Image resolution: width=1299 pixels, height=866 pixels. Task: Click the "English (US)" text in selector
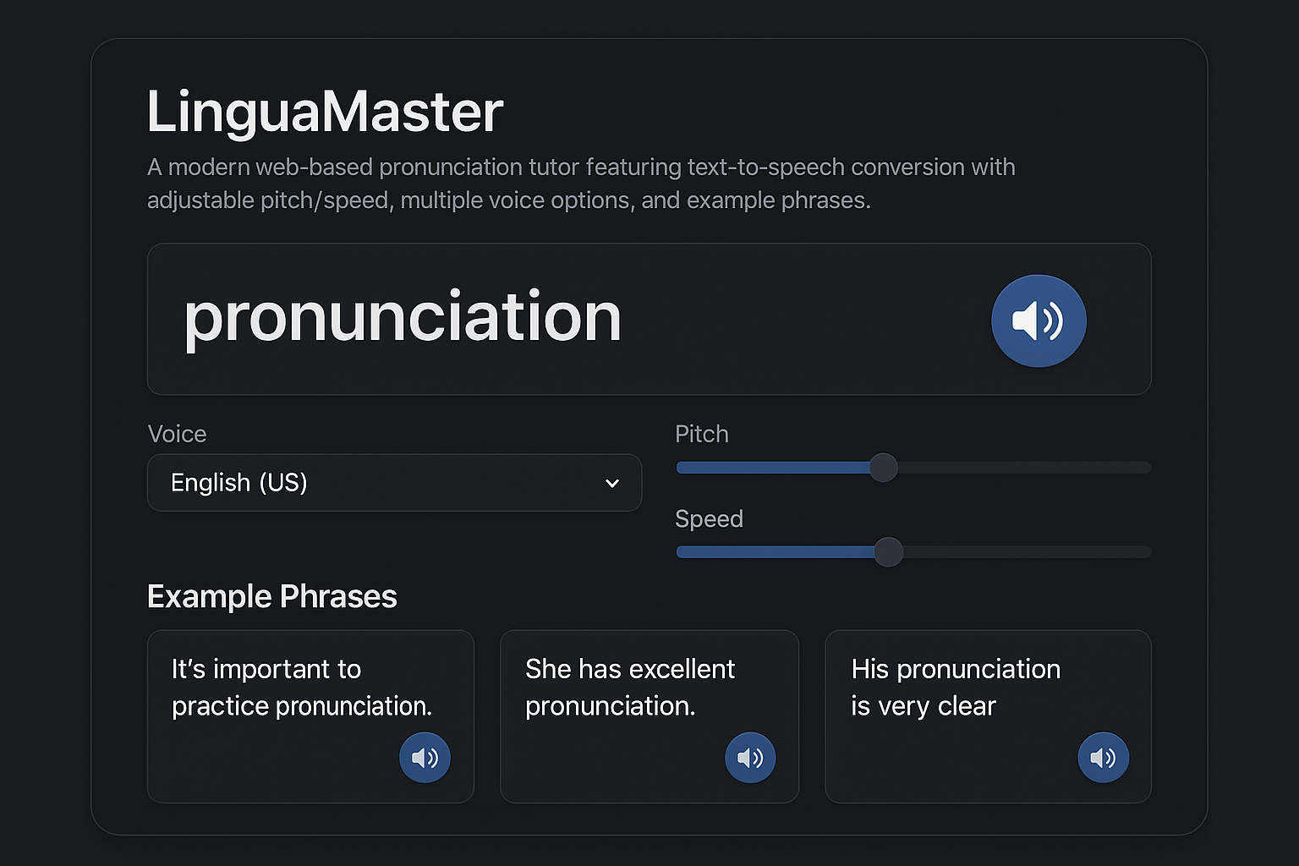click(x=239, y=483)
